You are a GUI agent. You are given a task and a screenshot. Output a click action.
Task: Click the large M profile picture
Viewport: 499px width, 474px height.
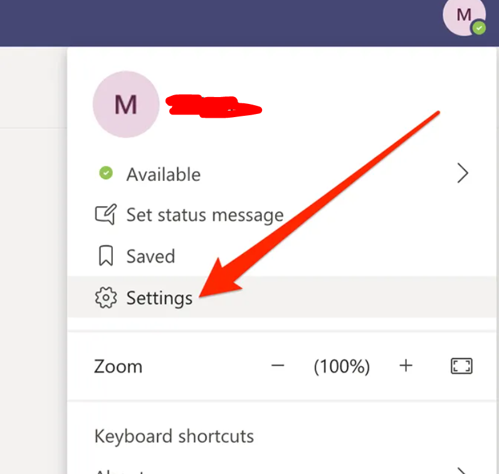(x=125, y=104)
